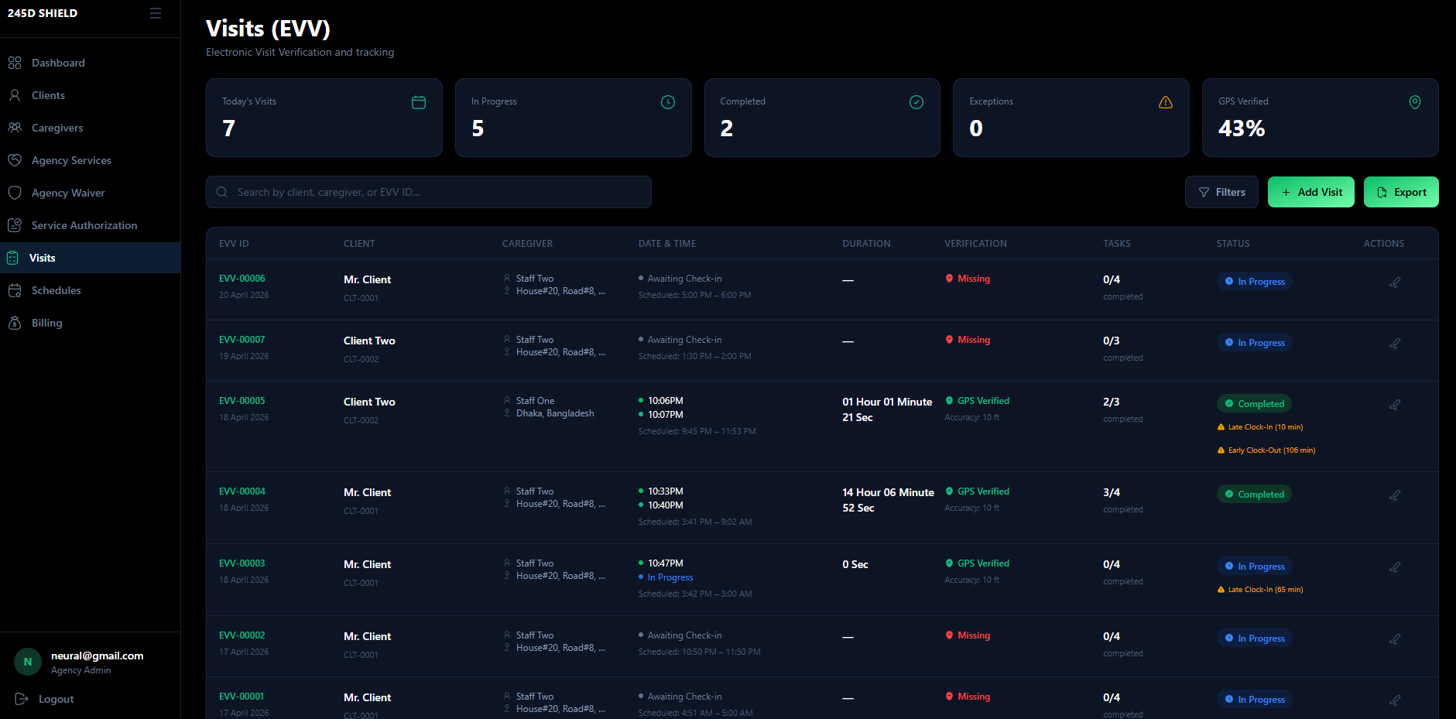Click the Exceptions warning triangle icon

pos(1166,102)
